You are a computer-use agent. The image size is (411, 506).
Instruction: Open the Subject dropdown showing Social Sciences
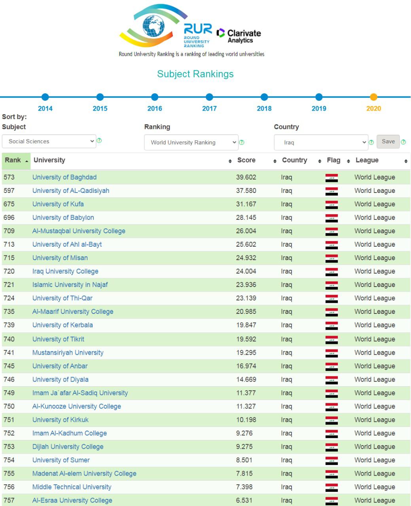[x=49, y=141]
